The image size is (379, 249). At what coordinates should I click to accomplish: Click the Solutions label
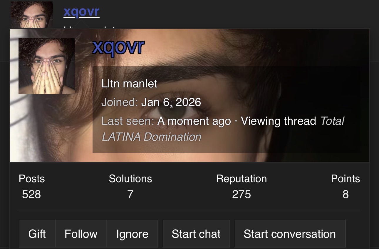tap(130, 179)
